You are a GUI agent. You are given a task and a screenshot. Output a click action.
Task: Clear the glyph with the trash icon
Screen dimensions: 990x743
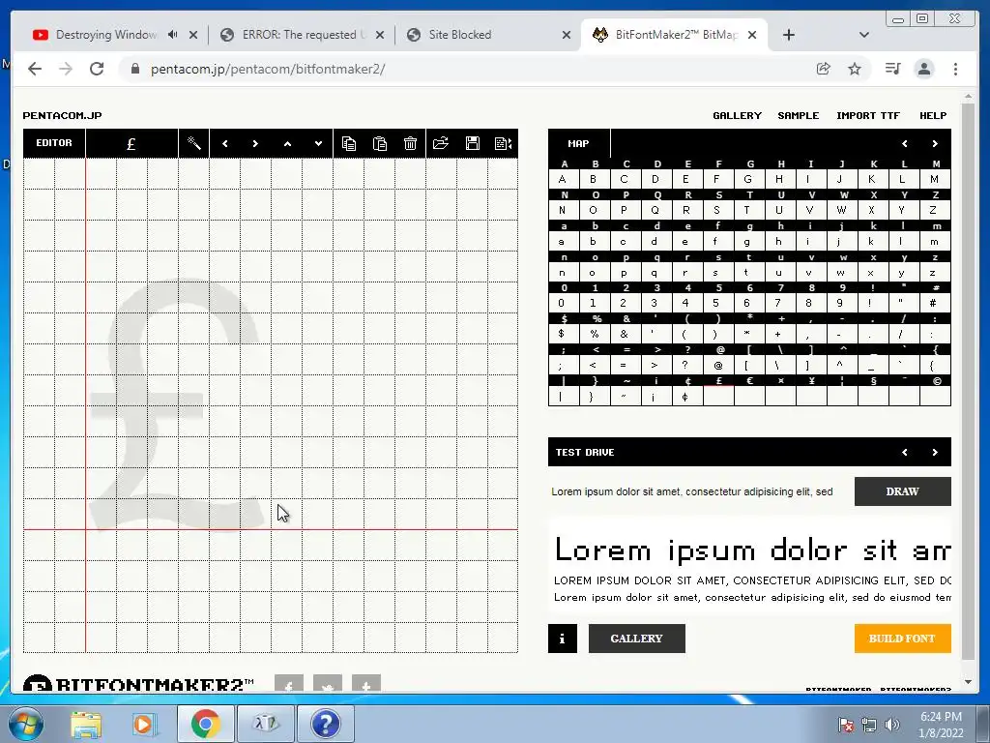click(x=410, y=143)
